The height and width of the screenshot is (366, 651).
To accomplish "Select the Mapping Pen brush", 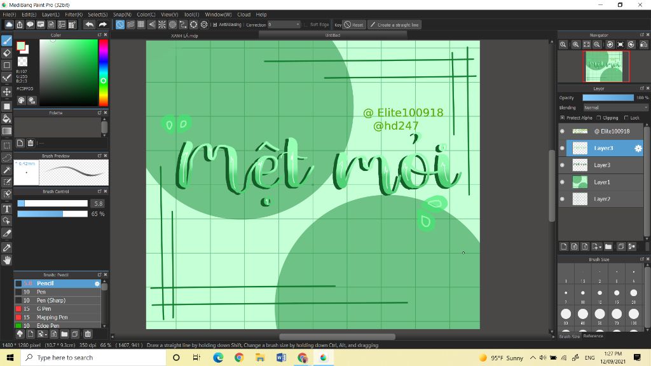I will [x=58, y=317].
